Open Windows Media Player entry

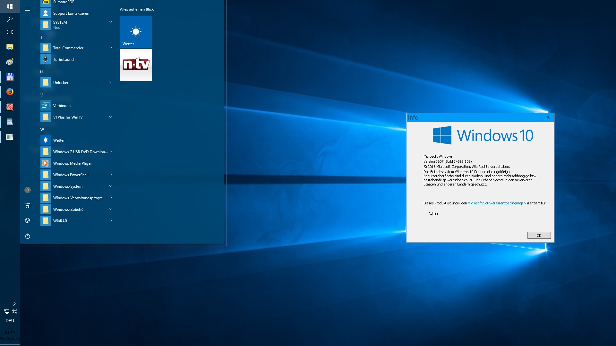click(73, 163)
